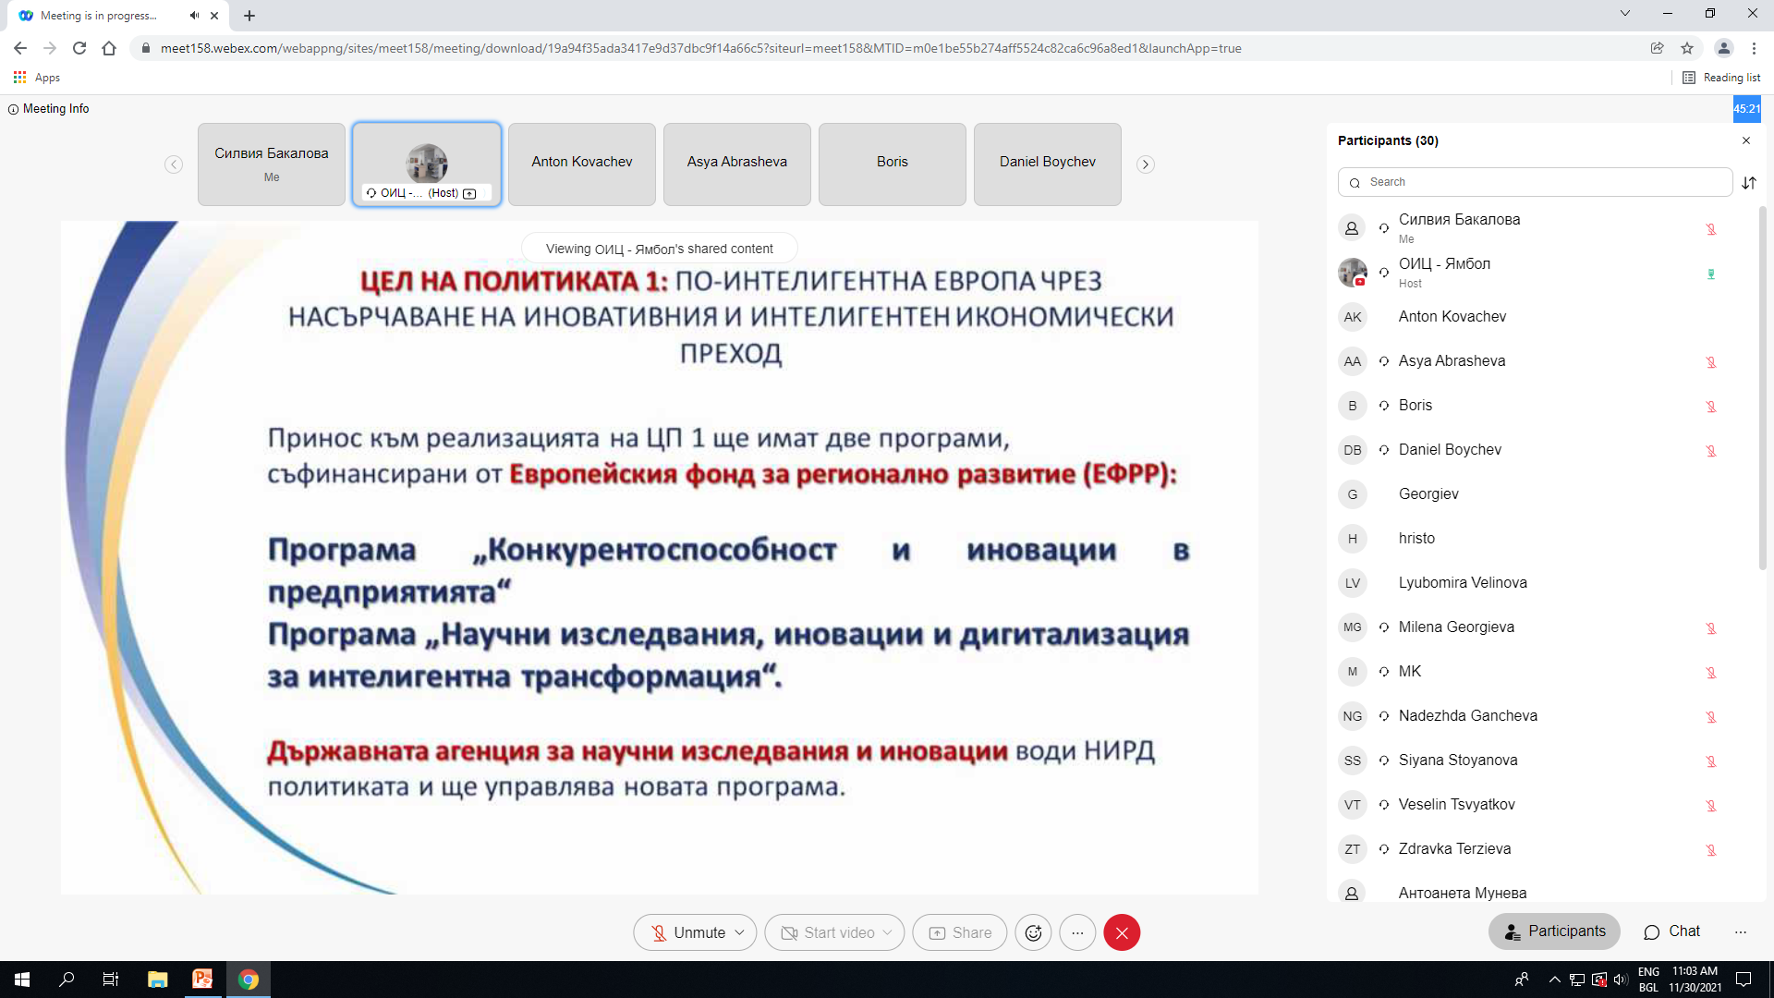1774x998 pixels.
Task: Click Share to share content
Action: pos(959,932)
